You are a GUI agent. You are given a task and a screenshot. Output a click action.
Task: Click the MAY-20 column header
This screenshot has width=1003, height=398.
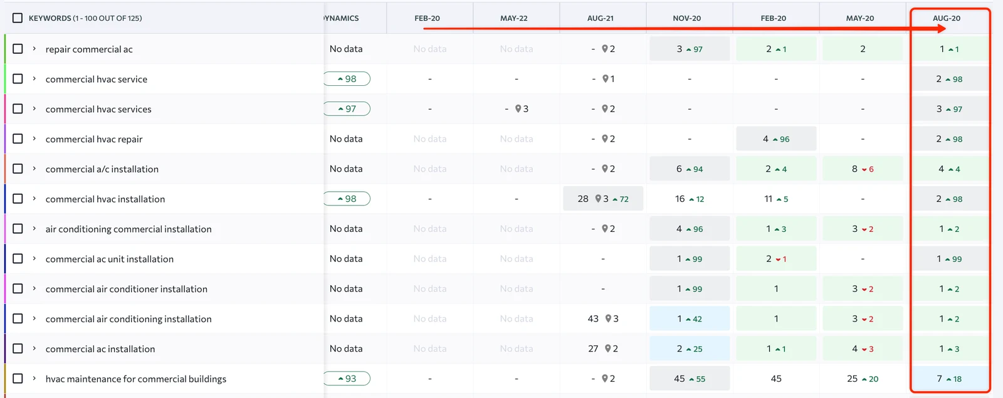860,18
